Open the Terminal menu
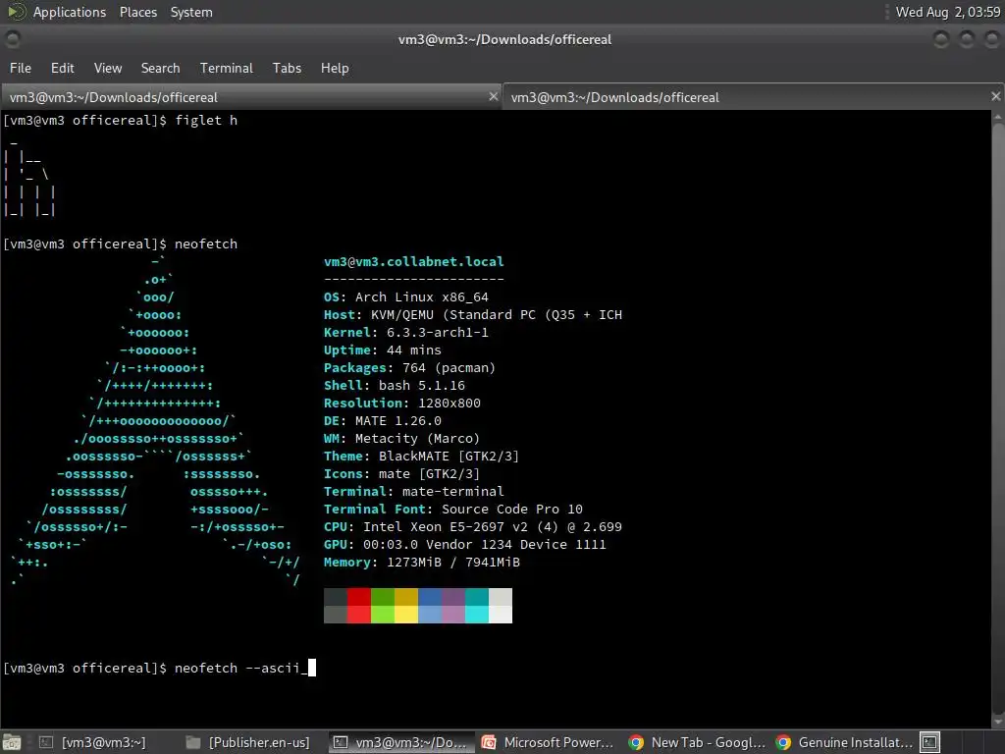Image resolution: width=1005 pixels, height=754 pixels. pyautogui.click(x=227, y=68)
